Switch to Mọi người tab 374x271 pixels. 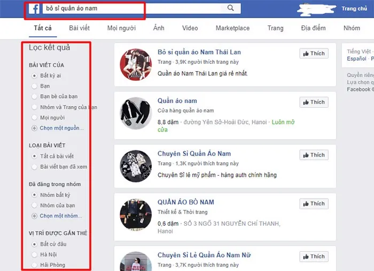click(121, 28)
